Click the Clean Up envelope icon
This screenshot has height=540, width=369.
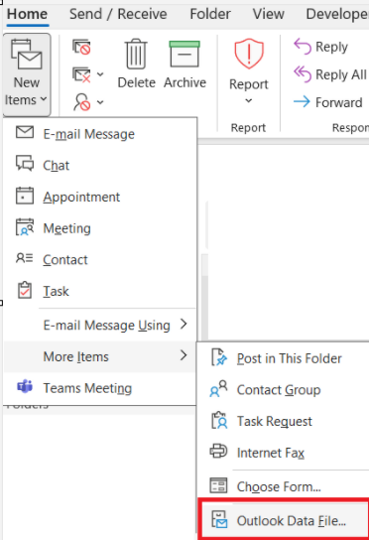point(81,74)
